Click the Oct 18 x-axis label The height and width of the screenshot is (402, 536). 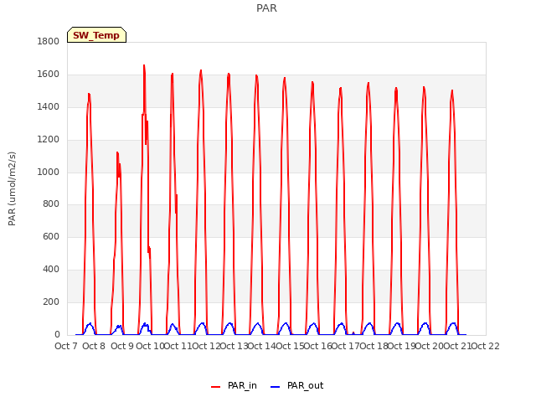click(x=374, y=346)
